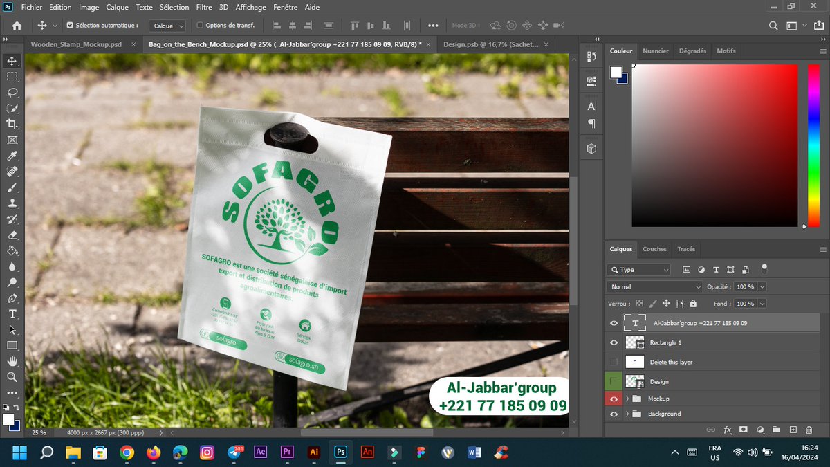Expand the Mockup group

point(627,399)
